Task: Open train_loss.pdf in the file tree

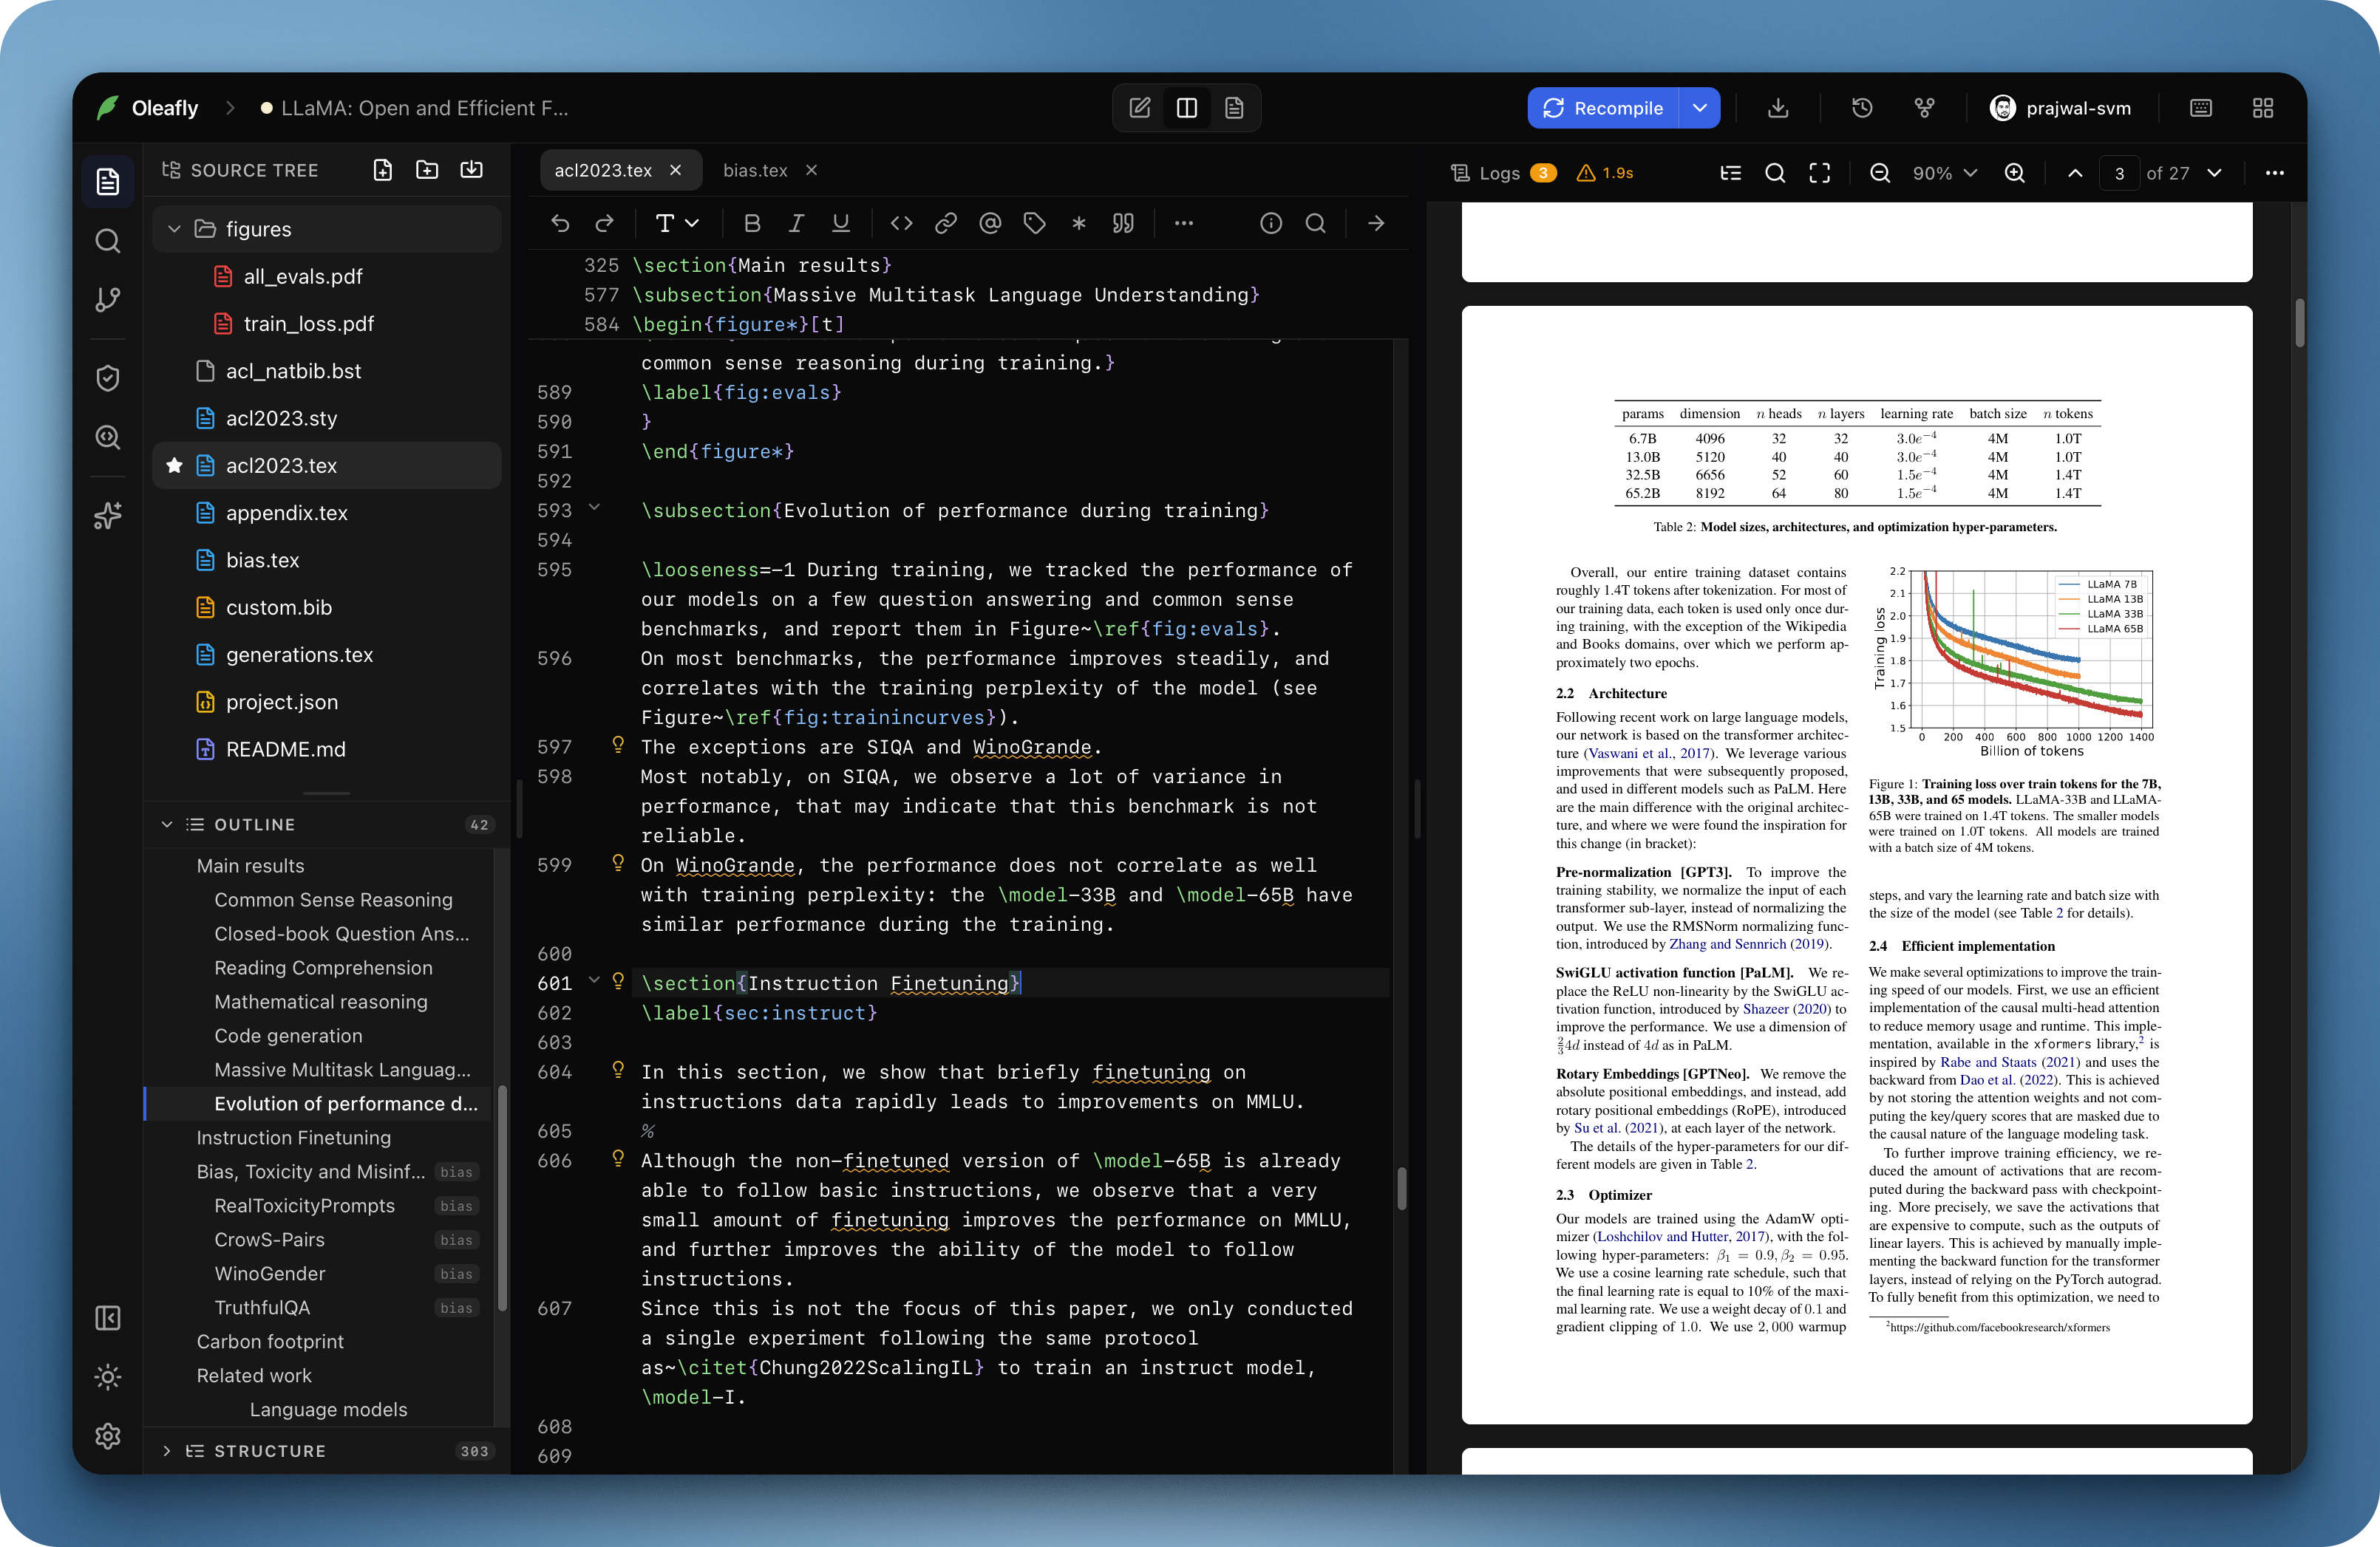Action: click(326, 324)
